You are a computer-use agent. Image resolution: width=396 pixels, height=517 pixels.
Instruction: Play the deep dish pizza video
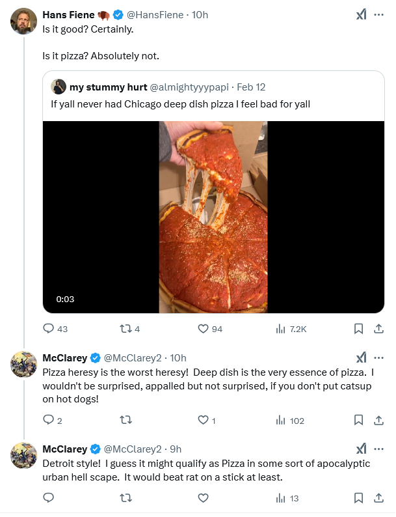point(213,217)
